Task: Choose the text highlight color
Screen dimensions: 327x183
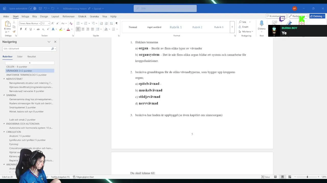Action: (x=61, y=29)
